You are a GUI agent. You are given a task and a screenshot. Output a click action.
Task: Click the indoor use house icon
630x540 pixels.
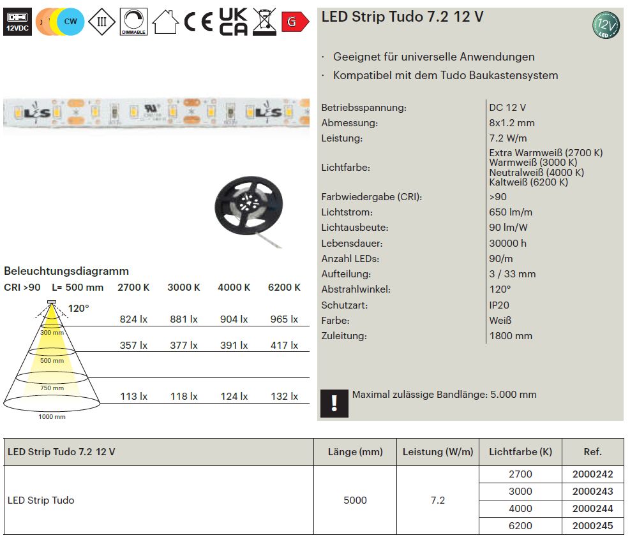click(165, 22)
